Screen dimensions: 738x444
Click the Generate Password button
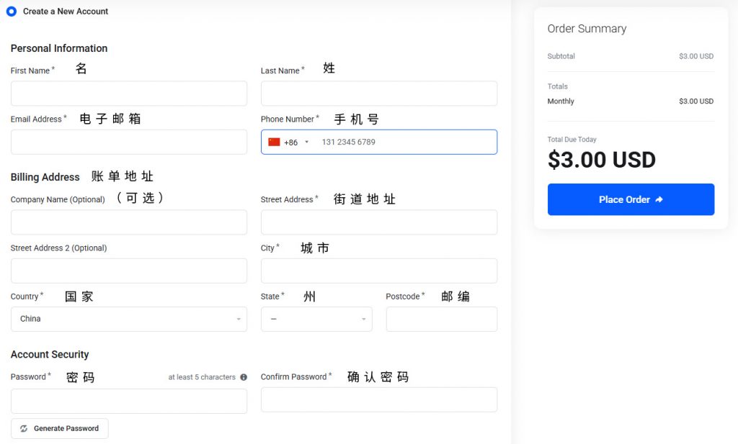[59, 428]
